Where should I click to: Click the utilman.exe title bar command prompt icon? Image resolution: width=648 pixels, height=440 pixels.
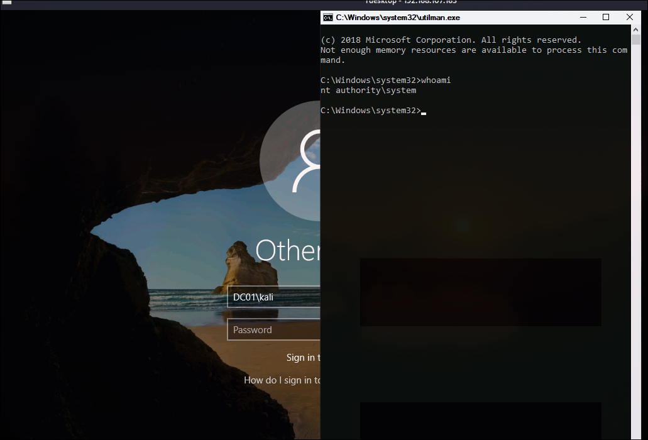coord(327,17)
